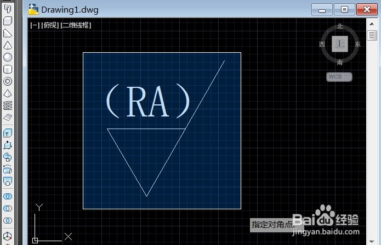Activate the Sweep tool
The width and height of the screenshot is (381, 245).
8,157
